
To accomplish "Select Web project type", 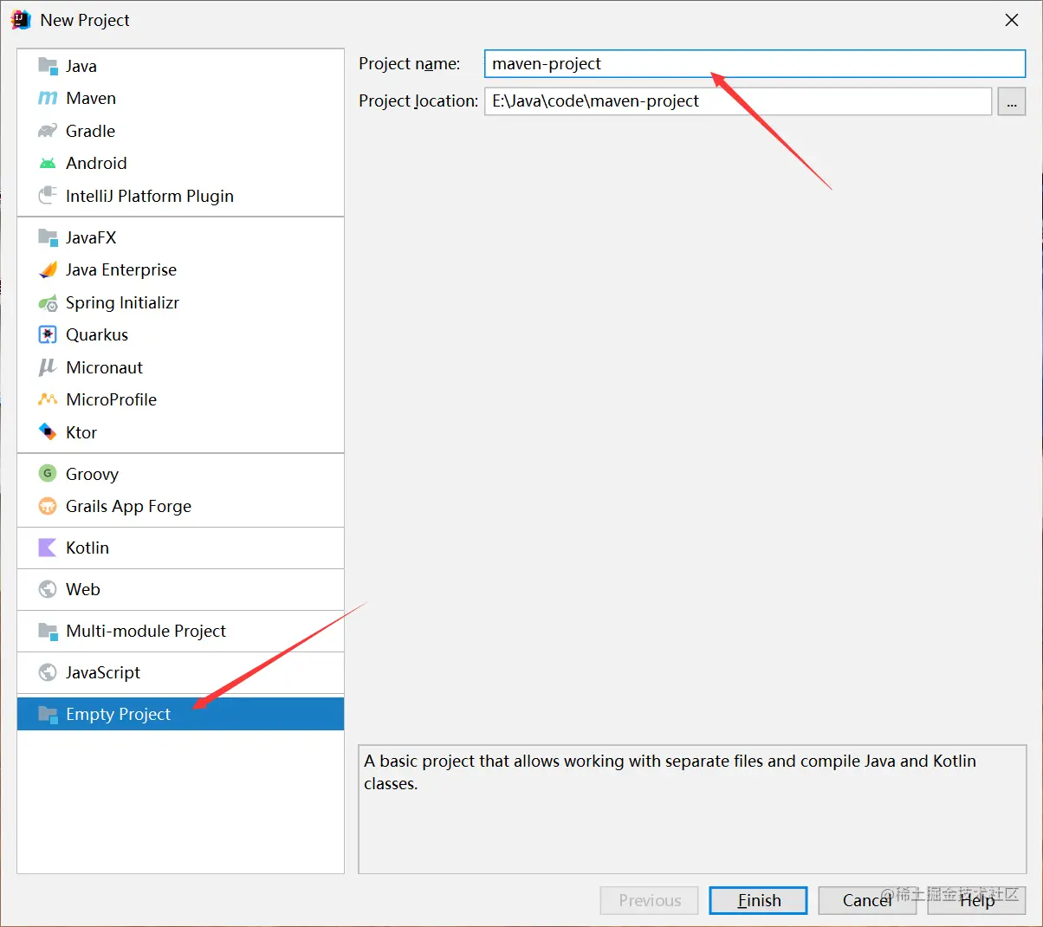I will click(x=83, y=589).
